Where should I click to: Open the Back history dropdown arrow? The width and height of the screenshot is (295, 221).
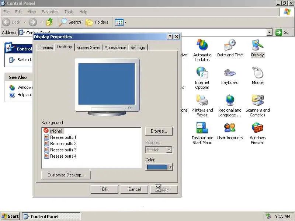coord(25,22)
